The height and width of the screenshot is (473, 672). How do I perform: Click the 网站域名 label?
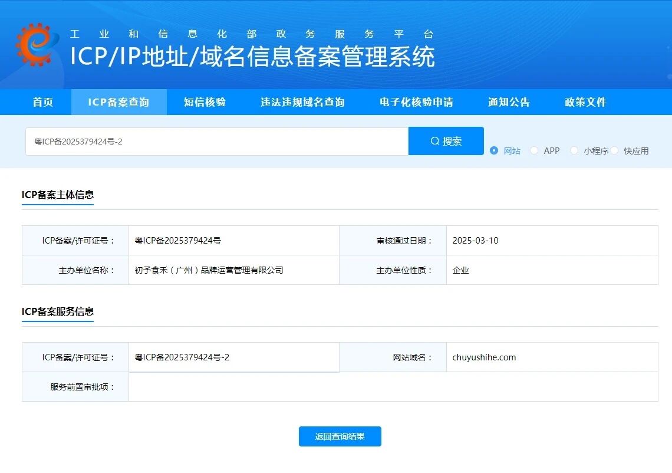[412, 357]
